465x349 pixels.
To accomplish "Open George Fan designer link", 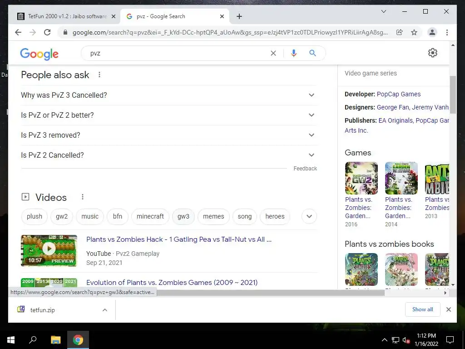I will [x=393, y=107].
